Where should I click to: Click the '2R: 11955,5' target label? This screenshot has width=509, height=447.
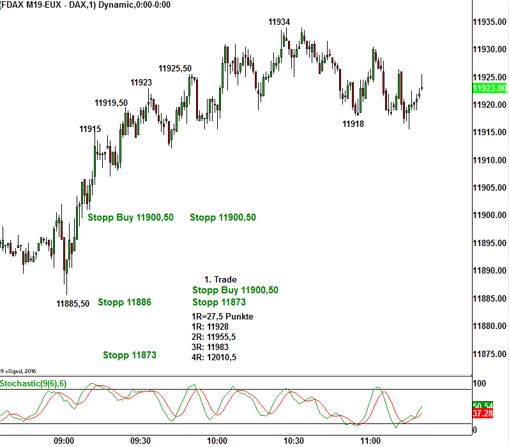[214, 337]
